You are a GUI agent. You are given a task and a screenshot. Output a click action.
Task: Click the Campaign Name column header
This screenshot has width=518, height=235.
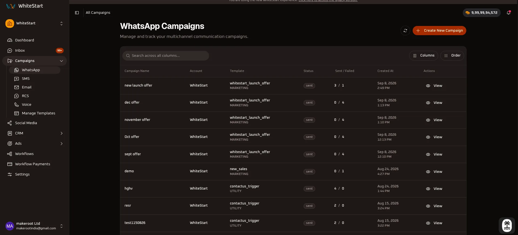(137, 71)
